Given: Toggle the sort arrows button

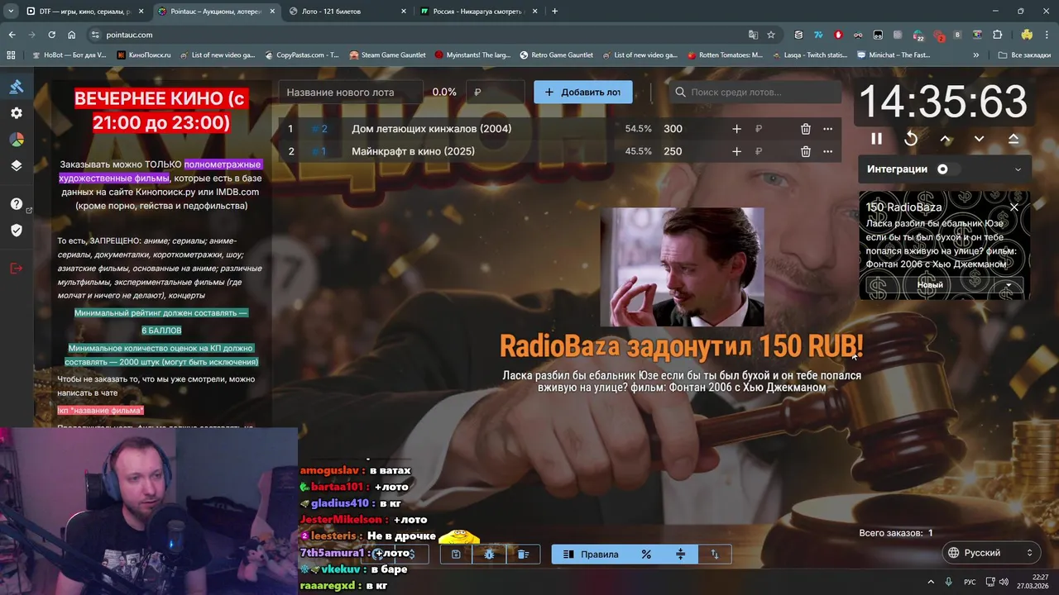Looking at the screenshot, I should [x=715, y=554].
